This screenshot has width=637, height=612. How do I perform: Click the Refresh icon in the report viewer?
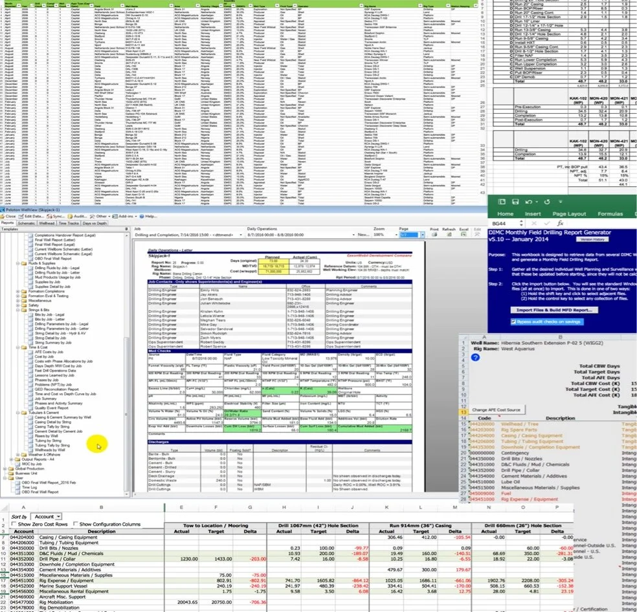pyautogui.click(x=449, y=234)
